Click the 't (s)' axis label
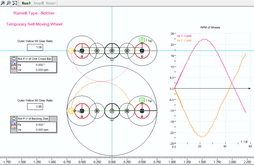This screenshot has height=165, width=254. 244,142
